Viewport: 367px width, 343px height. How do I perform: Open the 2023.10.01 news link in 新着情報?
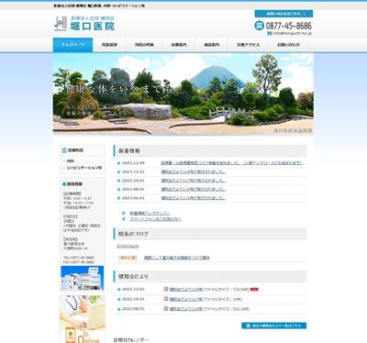pos(194,181)
